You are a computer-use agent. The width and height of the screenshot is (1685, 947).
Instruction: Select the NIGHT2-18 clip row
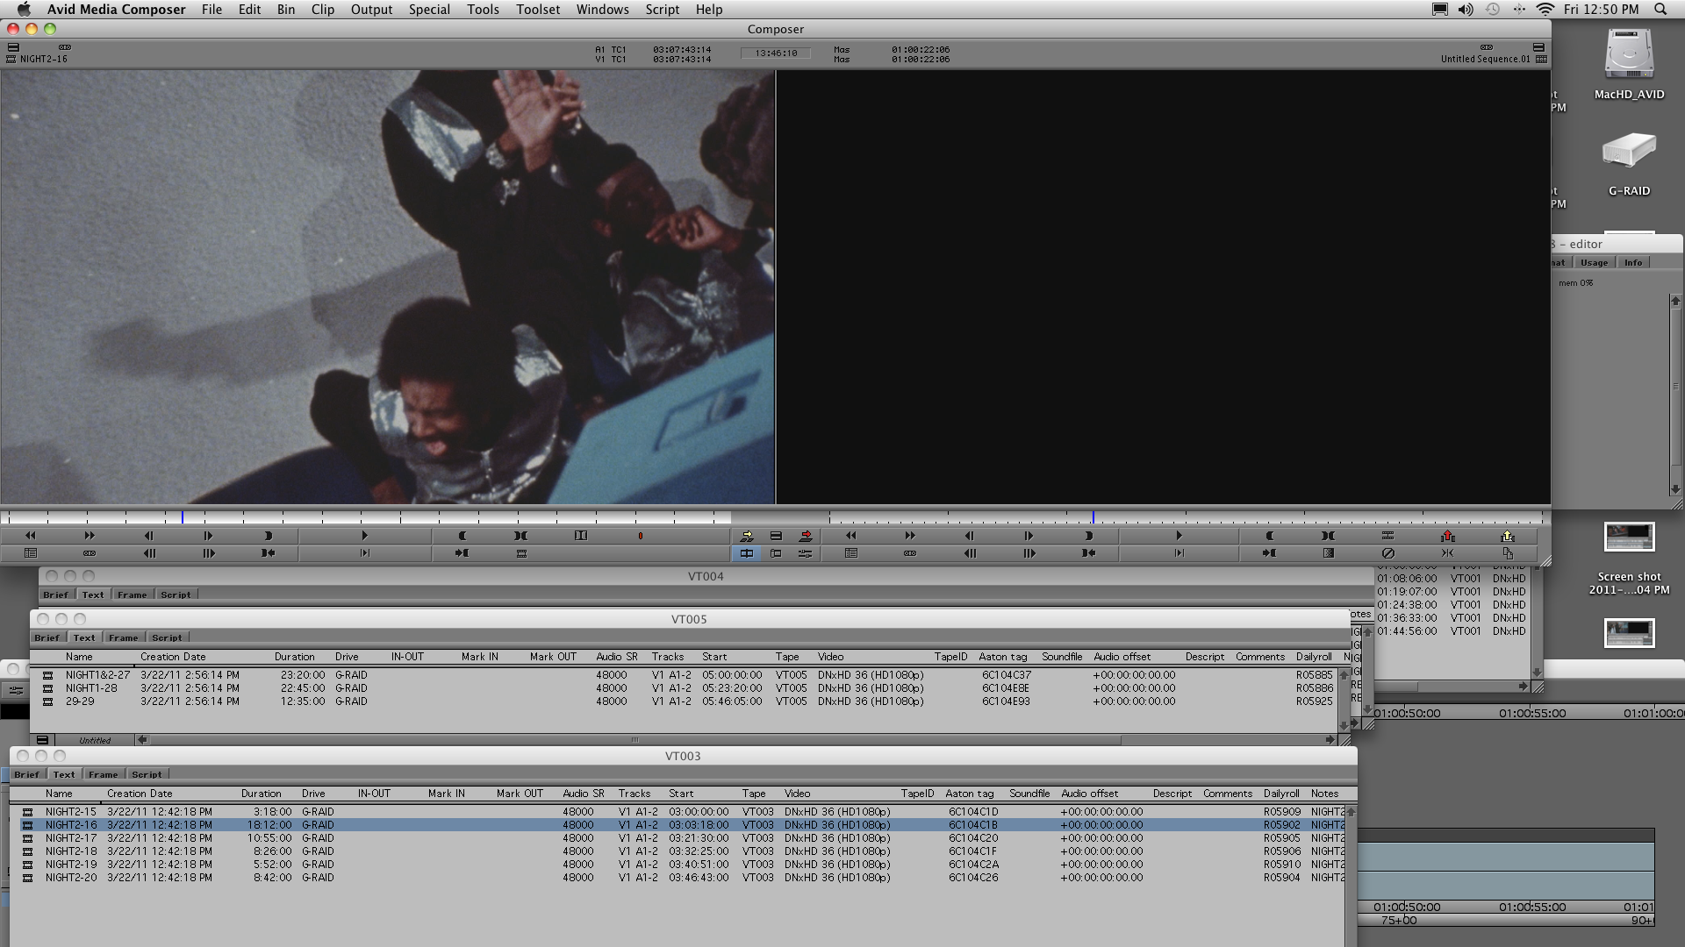[x=72, y=851]
